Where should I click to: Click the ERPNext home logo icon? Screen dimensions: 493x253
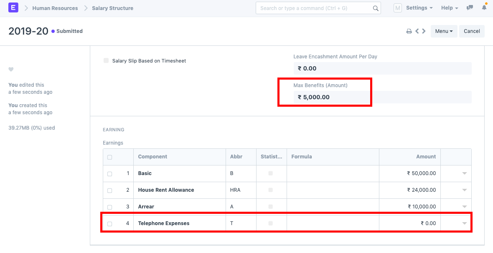[13, 8]
